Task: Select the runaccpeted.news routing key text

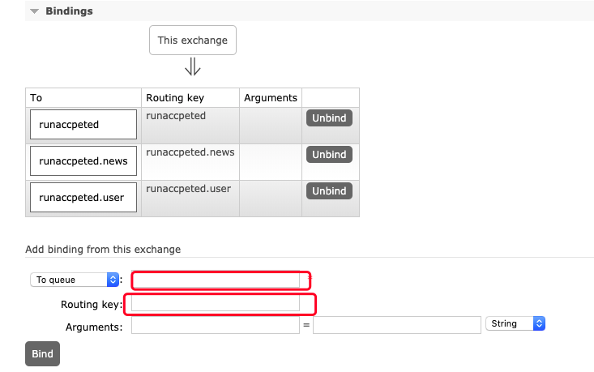Action: pos(189,152)
